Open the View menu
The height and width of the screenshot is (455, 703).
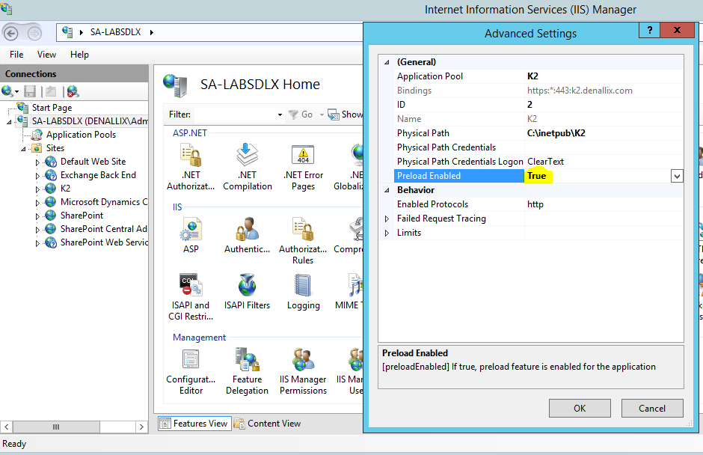point(46,55)
